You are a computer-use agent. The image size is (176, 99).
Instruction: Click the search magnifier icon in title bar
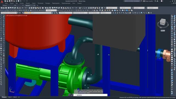coord(142,1)
